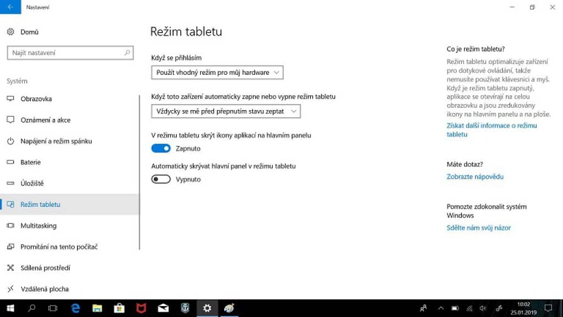Viewport: 563px width, 317px height.
Task: Click the search magnifier in settings box
Action: pyautogui.click(x=127, y=53)
